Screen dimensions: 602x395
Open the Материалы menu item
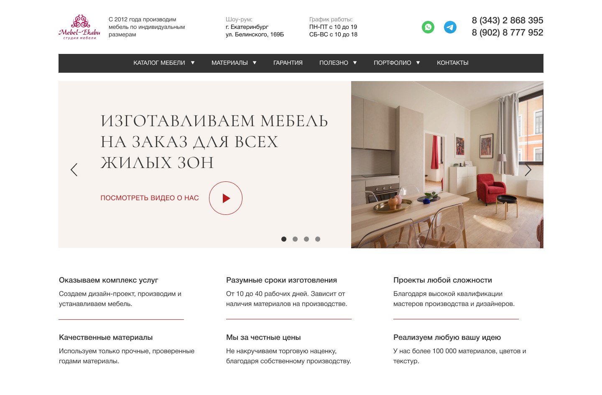pyautogui.click(x=230, y=63)
